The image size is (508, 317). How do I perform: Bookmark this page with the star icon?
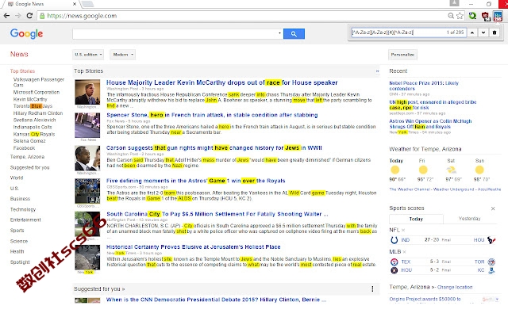(x=460, y=16)
